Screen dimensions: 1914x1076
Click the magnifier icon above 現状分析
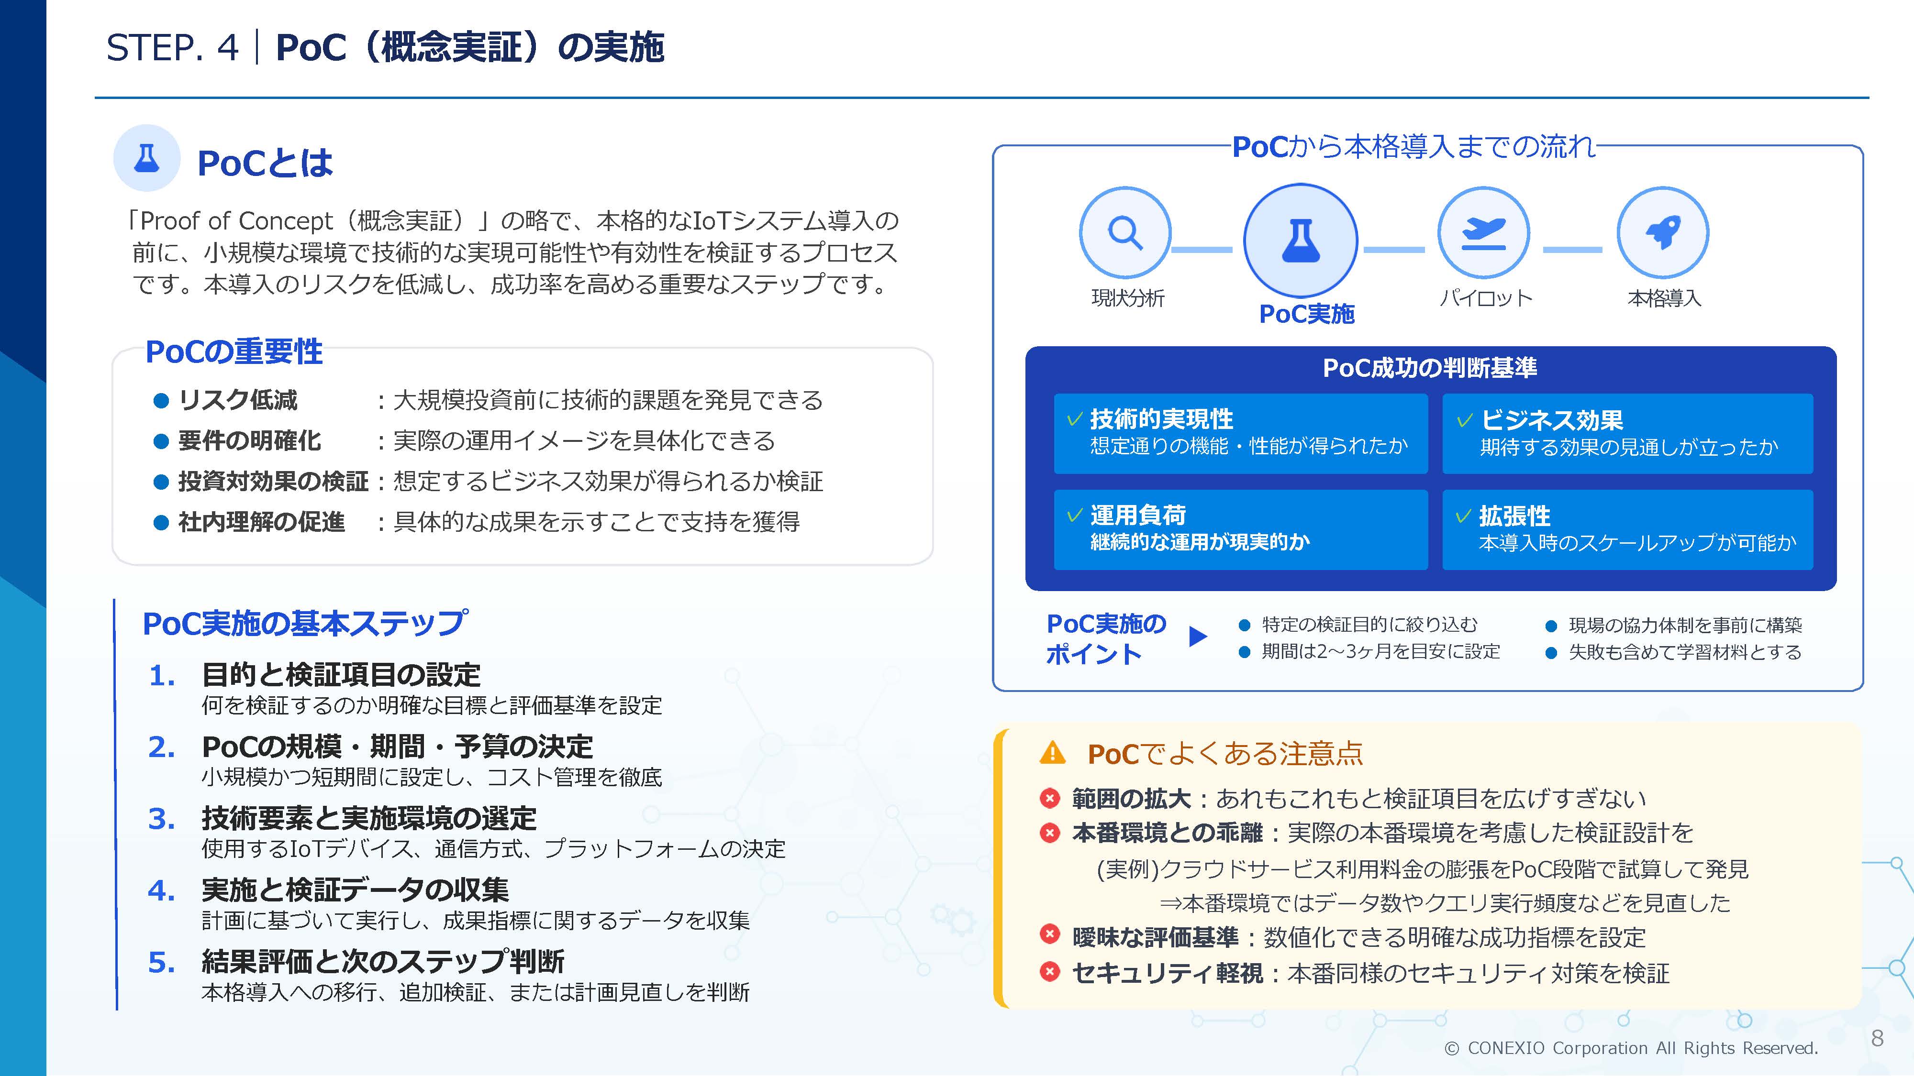(1125, 233)
